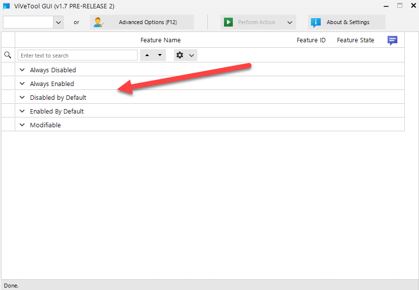Select the Feature Name column header
The image size is (419, 290).
(160, 40)
